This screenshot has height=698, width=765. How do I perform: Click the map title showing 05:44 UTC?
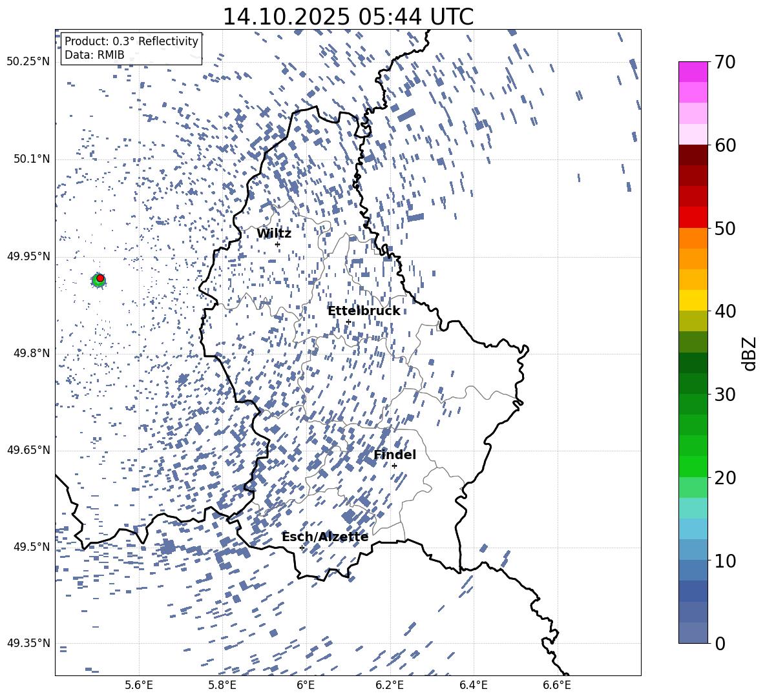click(x=348, y=17)
